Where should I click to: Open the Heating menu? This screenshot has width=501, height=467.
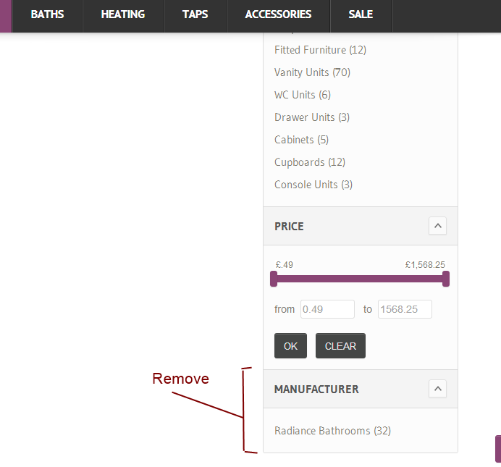click(123, 14)
